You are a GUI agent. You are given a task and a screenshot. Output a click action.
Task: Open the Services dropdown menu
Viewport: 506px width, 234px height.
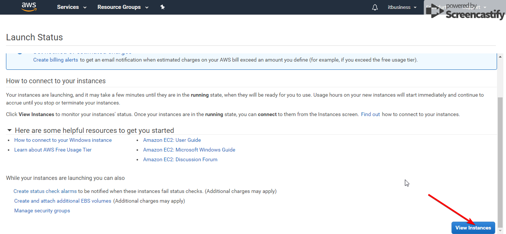point(72,7)
